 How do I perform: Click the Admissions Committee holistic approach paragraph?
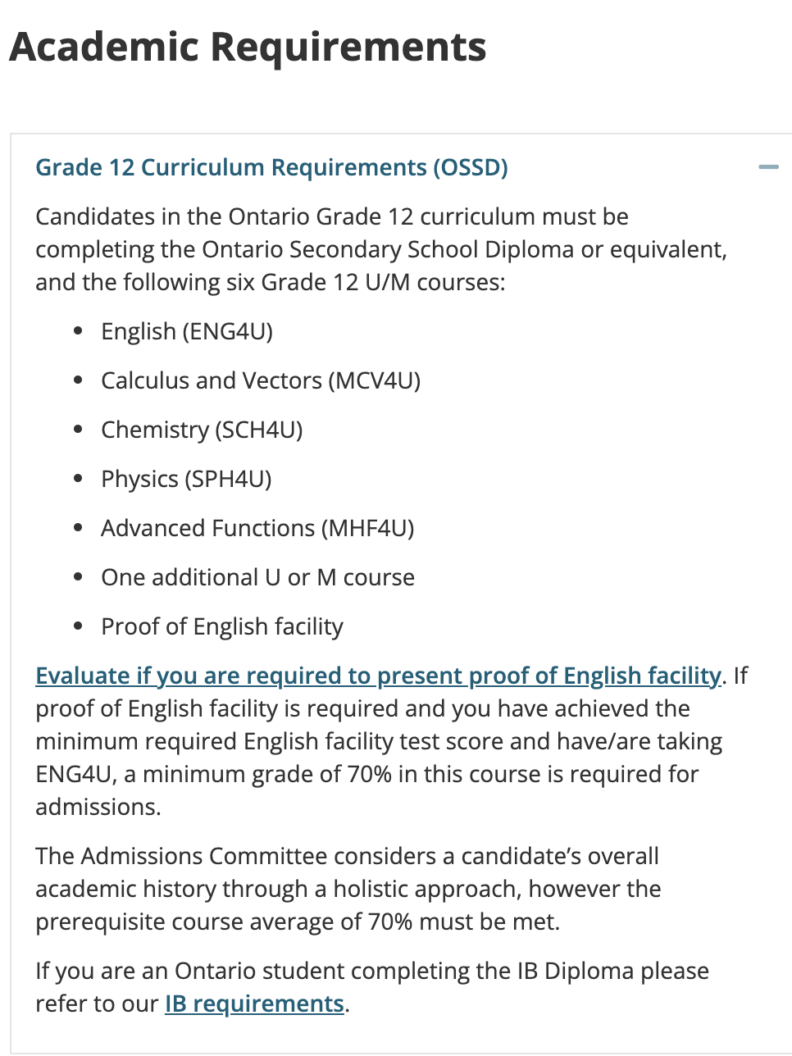[348, 889]
